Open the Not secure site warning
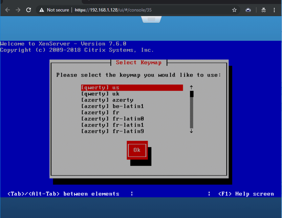The height and width of the screenshot is (218, 282). pyautogui.click(x=54, y=10)
